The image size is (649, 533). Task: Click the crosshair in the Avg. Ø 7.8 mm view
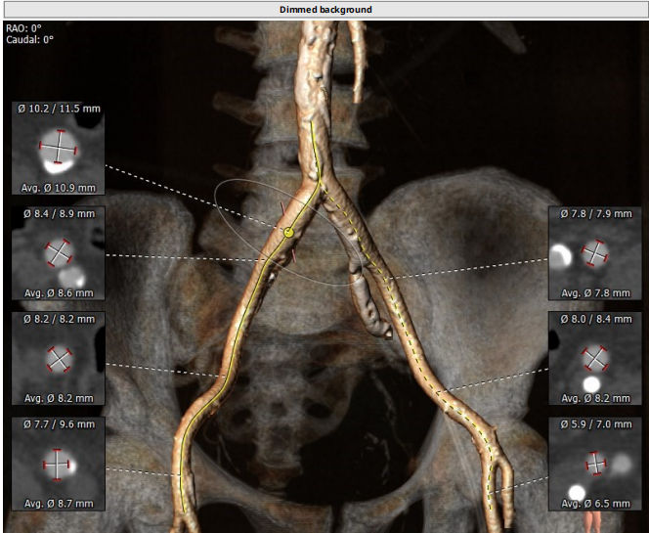click(594, 252)
